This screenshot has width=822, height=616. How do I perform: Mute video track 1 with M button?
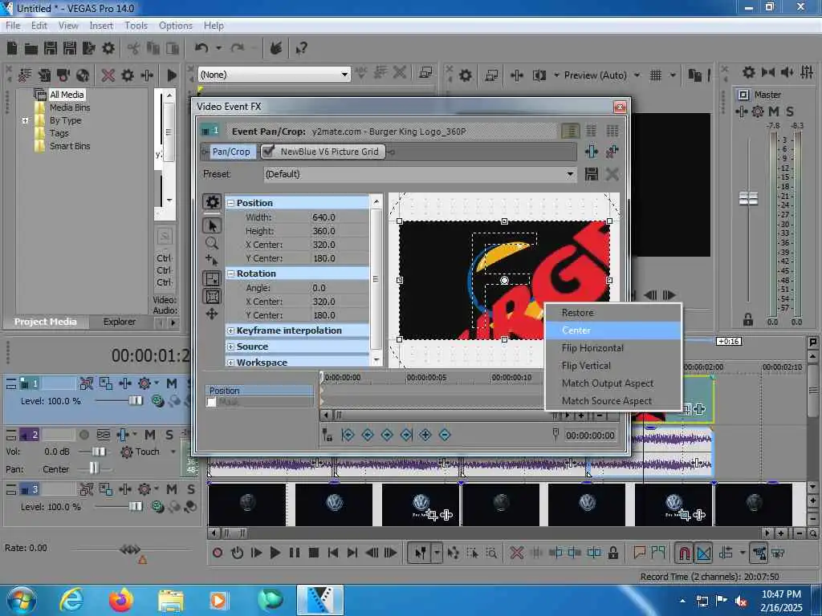click(172, 383)
